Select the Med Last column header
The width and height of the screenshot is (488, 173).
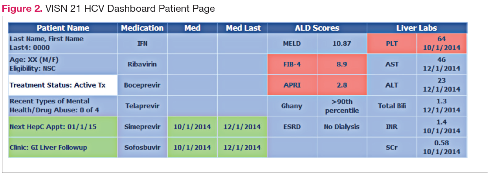[242, 28]
